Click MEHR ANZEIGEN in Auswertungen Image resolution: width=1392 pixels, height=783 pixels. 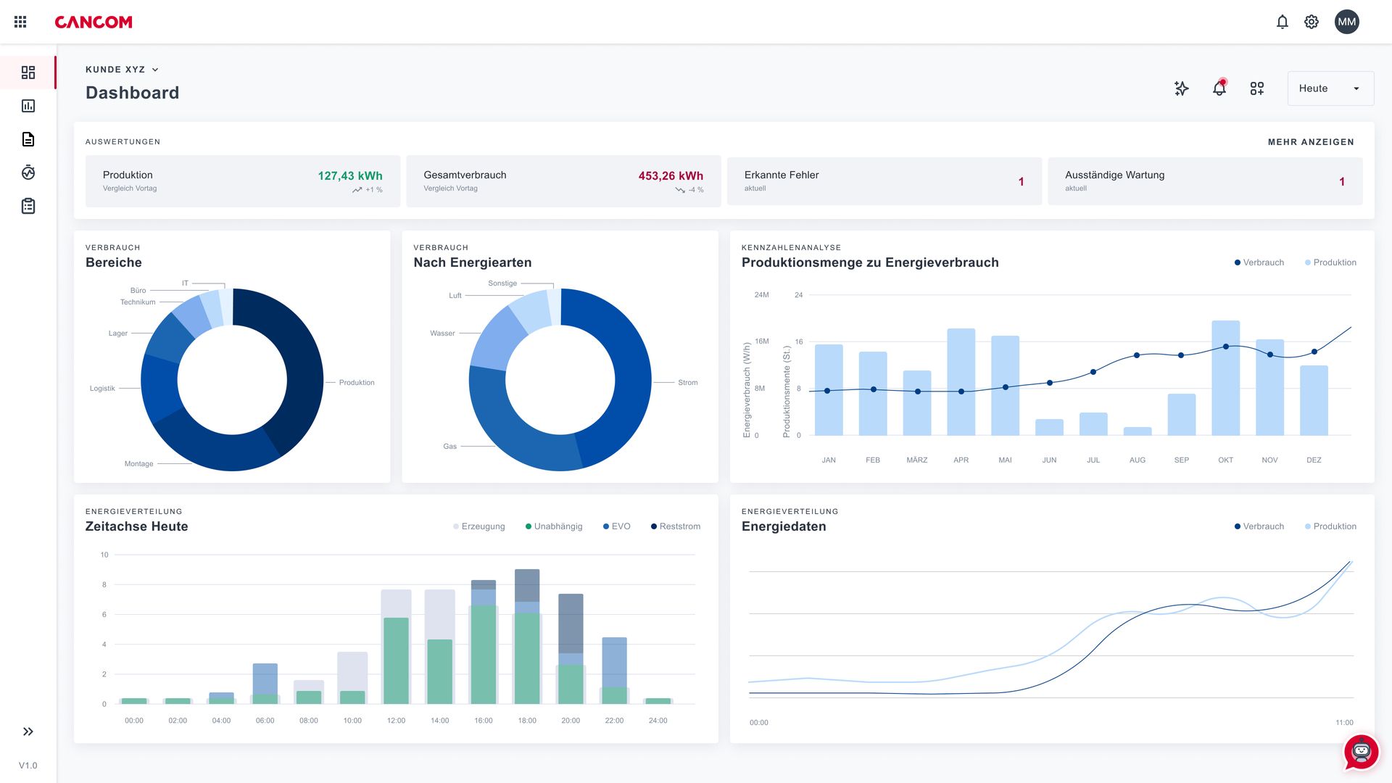pos(1311,142)
